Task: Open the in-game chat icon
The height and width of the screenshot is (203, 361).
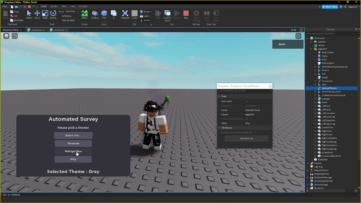Action: [x=15, y=36]
